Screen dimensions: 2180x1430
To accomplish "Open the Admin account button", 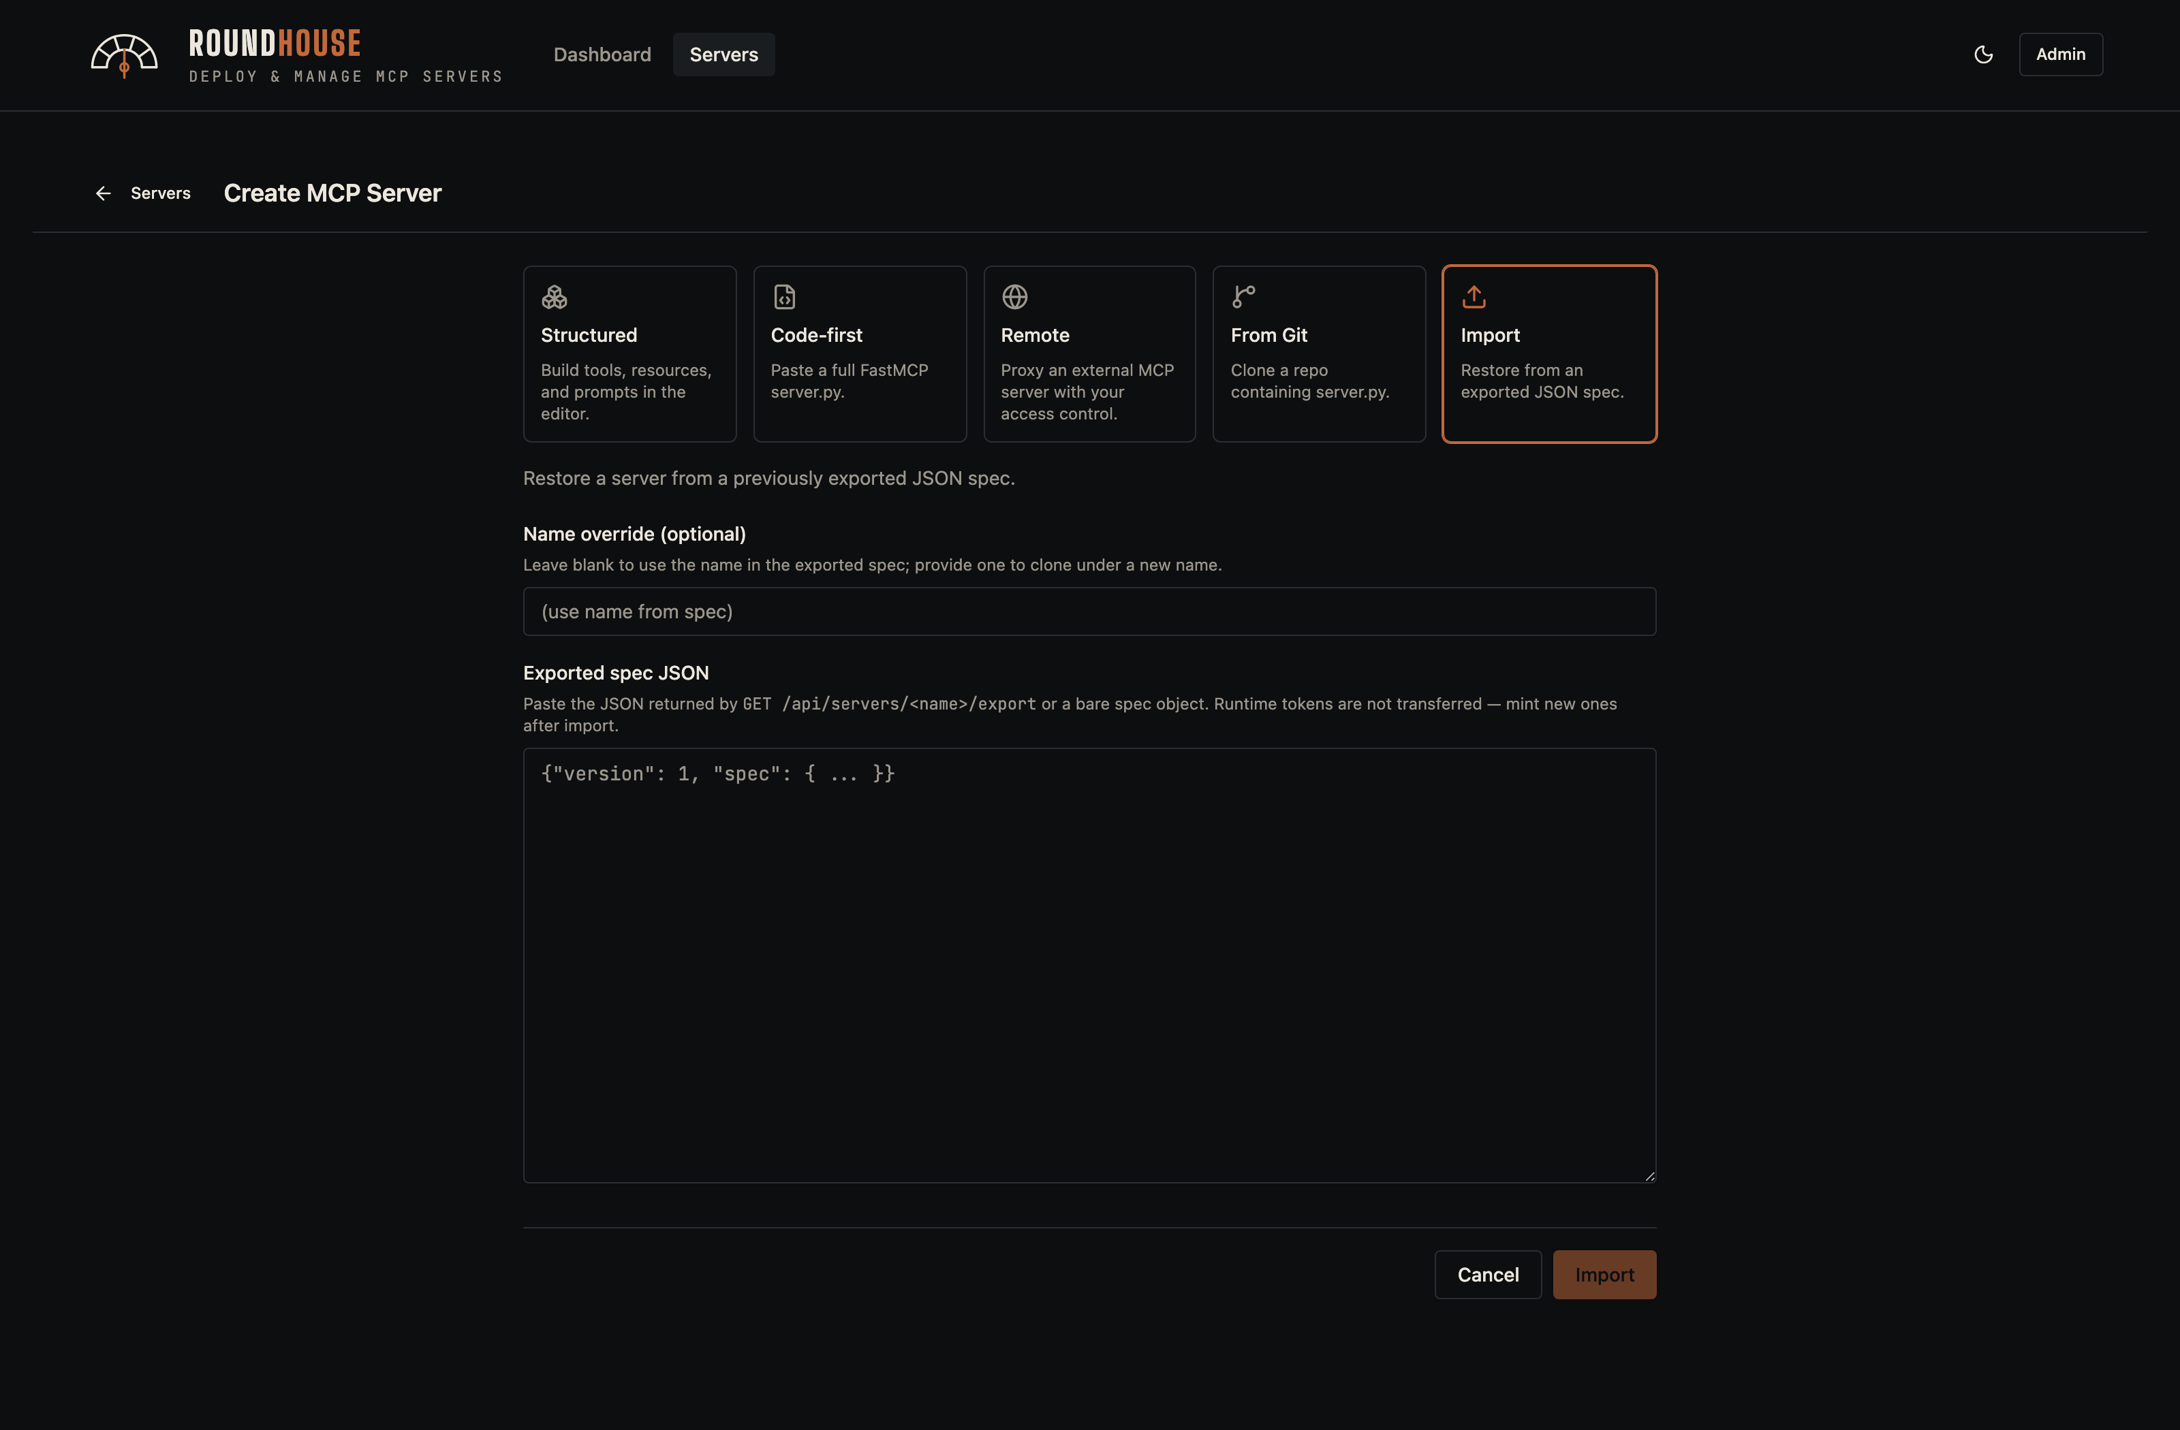I will pyautogui.click(x=2060, y=55).
